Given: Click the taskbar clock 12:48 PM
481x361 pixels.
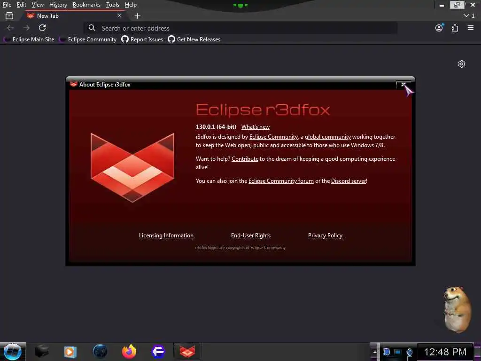Looking at the screenshot, I should click(445, 352).
